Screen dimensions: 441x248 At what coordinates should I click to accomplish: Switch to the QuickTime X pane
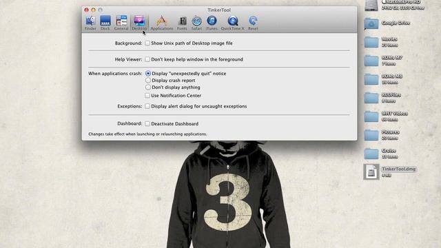(233, 23)
